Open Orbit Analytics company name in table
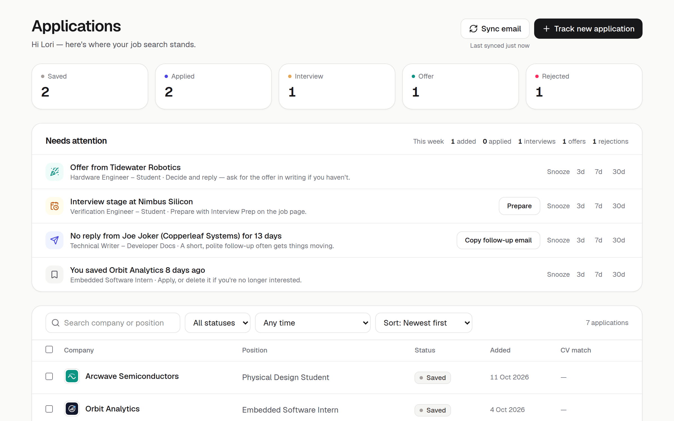Screen dimensions: 674x421 [x=112, y=409]
